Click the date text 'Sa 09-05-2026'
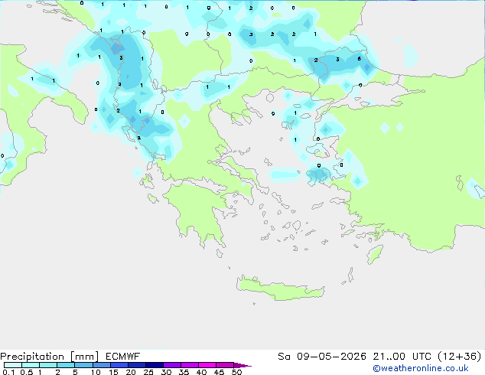This screenshot has width=485, height=375. point(322,357)
